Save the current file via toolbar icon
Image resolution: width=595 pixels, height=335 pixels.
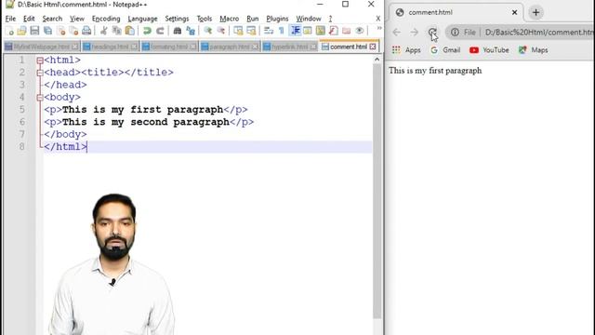click(x=34, y=31)
